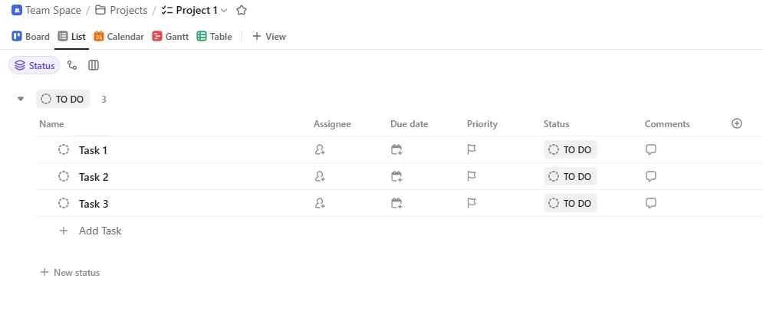Mark Task 2 complete via its status circle
763x321 pixels.
(x=63, y=176)
